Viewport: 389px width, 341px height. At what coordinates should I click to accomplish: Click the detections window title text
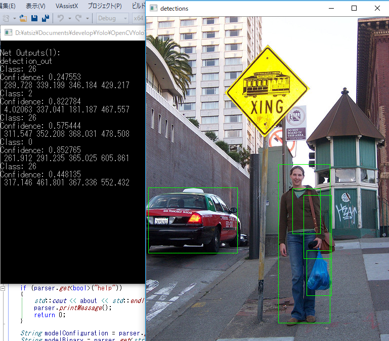[174, 9]
